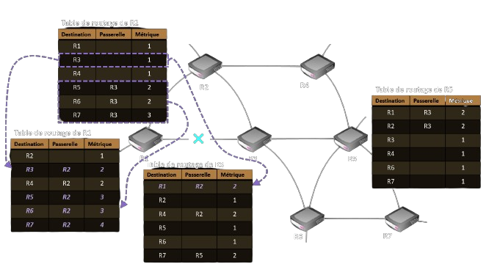Click the 'Table de routage de R1' title
Screen dimensions: 489x275
coord(52,133)
